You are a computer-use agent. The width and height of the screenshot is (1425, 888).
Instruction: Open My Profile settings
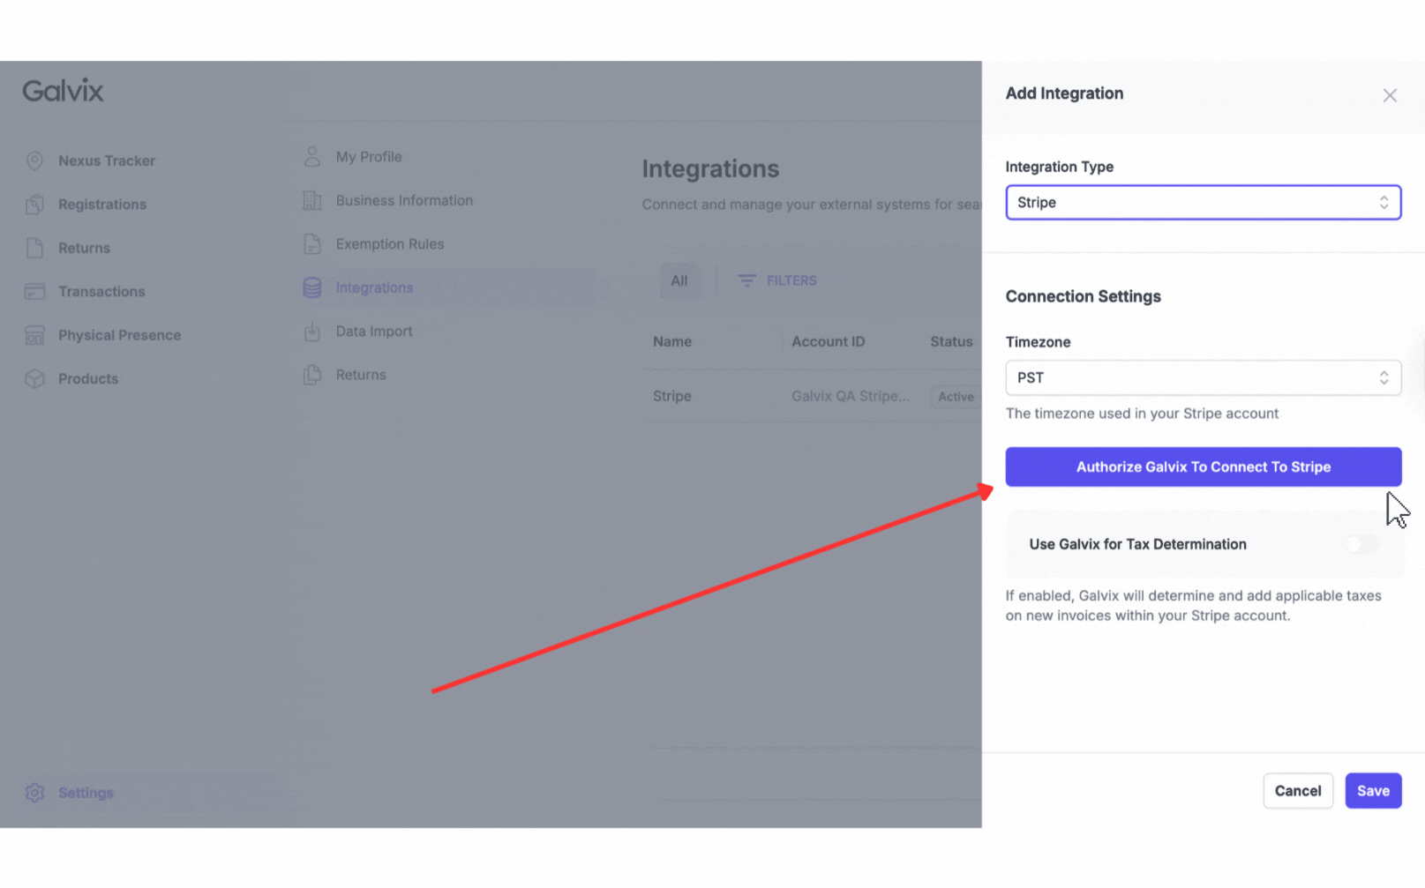(x=369, y=157)
